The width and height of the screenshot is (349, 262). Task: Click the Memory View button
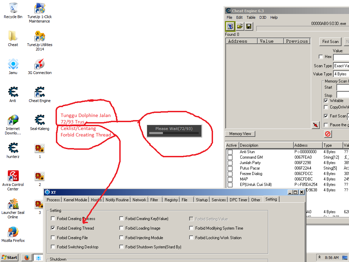tap(240, 134)
